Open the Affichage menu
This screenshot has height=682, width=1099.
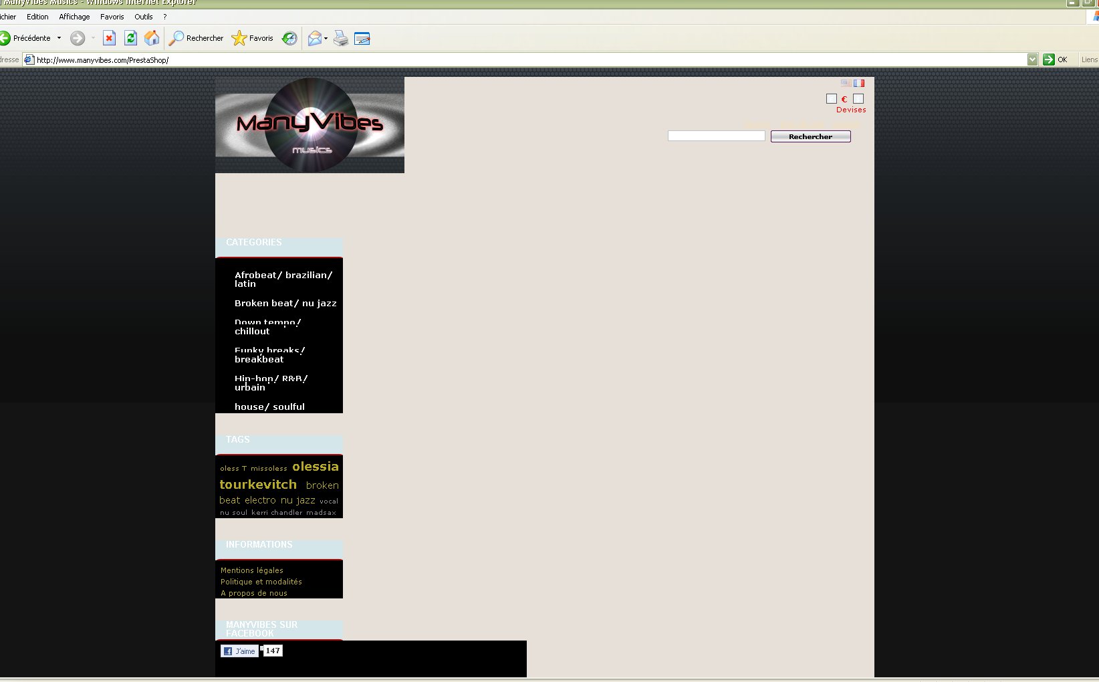(74, 17)
